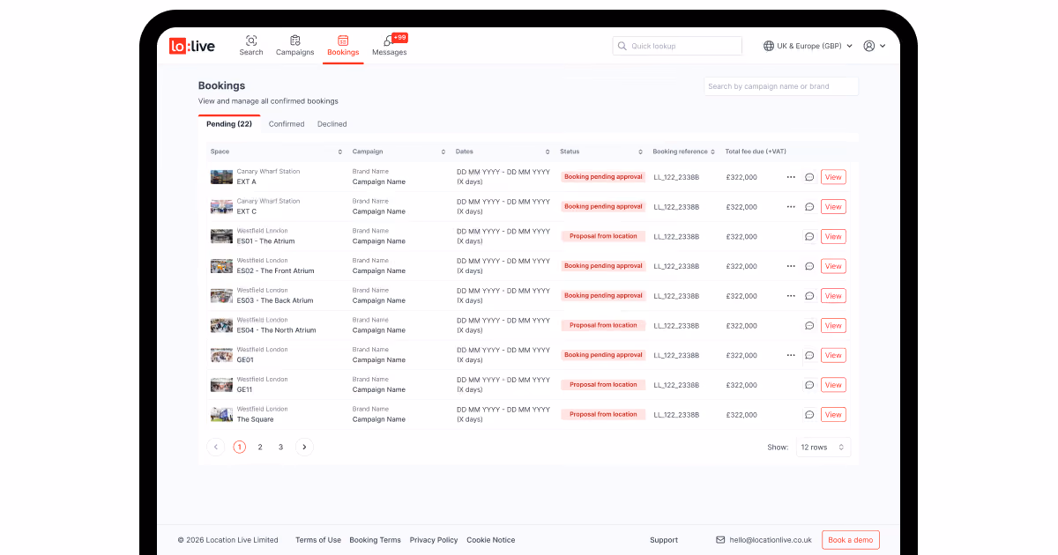
Task: Switch to the Declined tab
Action: 332,124
